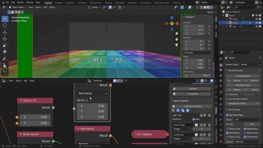The image size is (263, 148).
Task: Toggle Framerate and profile checkbox
Action: (x=227, y=133)
